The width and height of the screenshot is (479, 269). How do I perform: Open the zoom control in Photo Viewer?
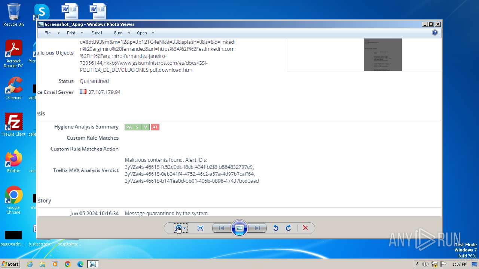click(x=179, y=228)
